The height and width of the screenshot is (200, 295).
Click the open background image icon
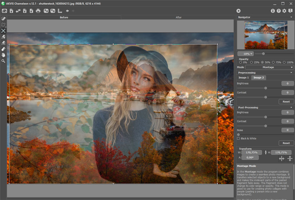tap(12, 11)
